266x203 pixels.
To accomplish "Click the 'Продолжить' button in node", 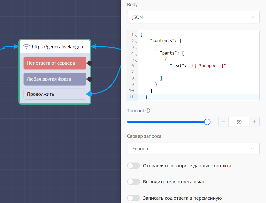I will coord(55,94).
